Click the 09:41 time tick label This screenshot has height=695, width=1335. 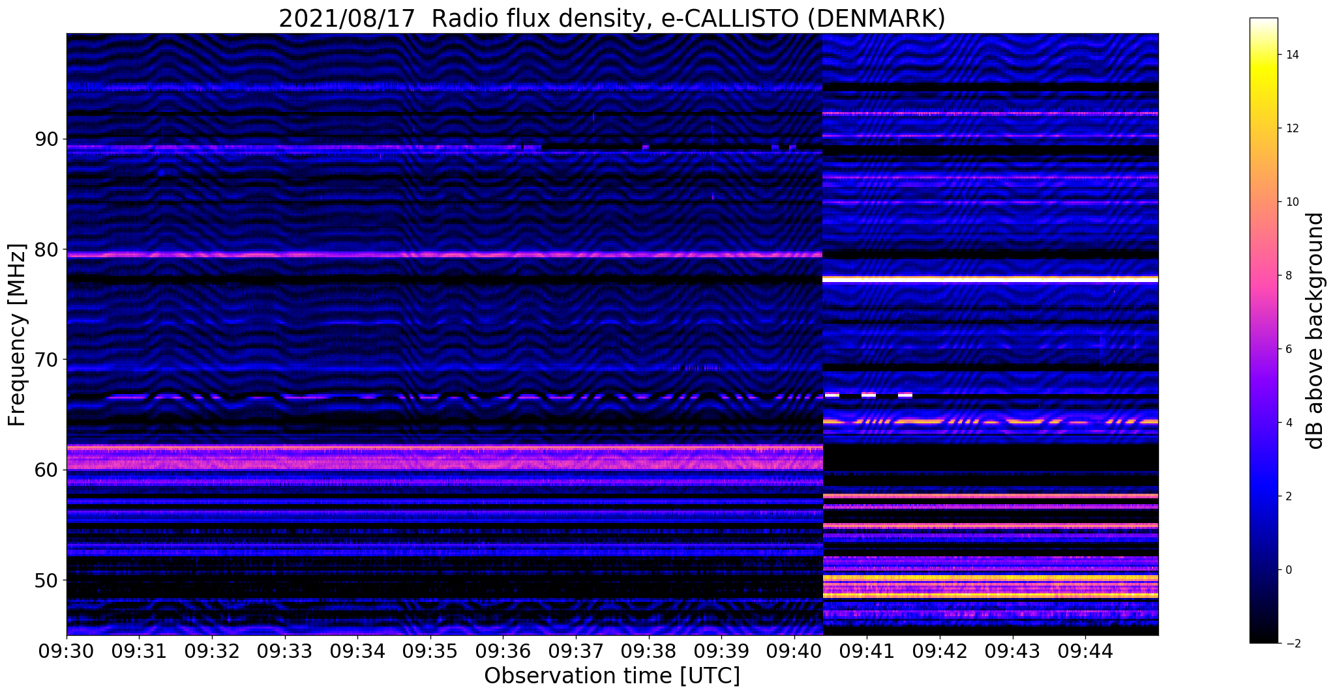867,651
